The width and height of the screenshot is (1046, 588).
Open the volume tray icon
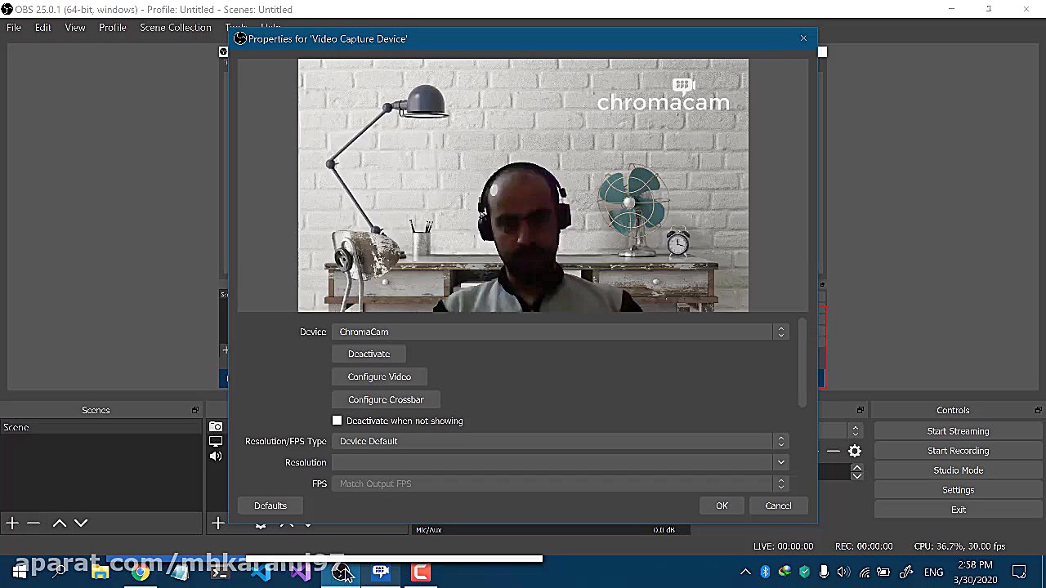click(x=843, y=572)
